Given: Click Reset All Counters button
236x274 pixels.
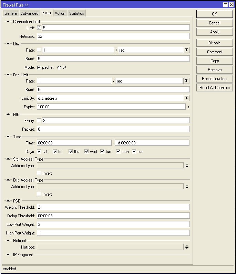Looking at the screenshot, I should point(214,88).
